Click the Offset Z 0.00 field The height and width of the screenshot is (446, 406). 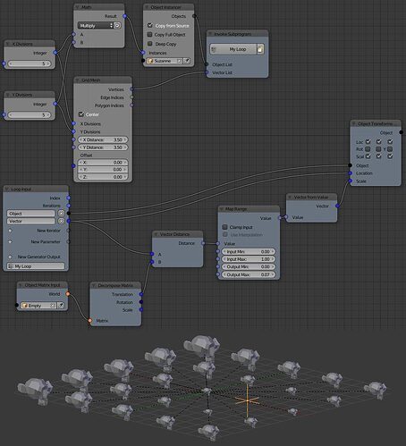coord(103,177)
